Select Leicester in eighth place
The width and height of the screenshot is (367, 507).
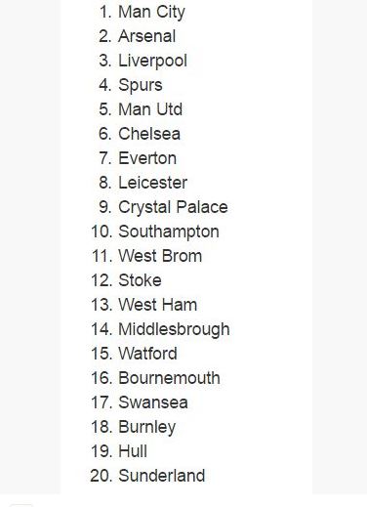(152, 183)
